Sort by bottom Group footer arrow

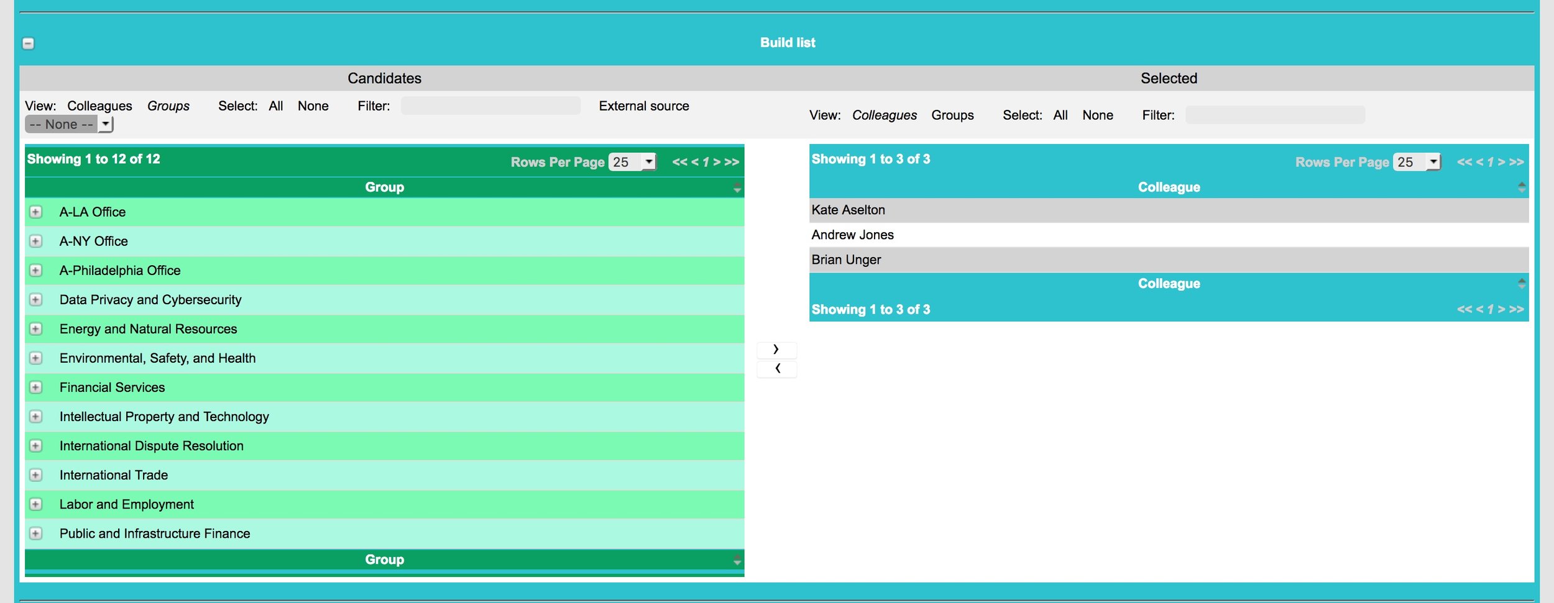tap(737, 560)
